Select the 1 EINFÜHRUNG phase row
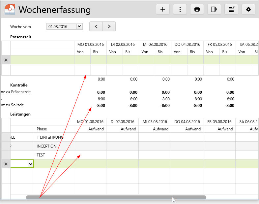The image size is (259, 204). coord(54,137)
